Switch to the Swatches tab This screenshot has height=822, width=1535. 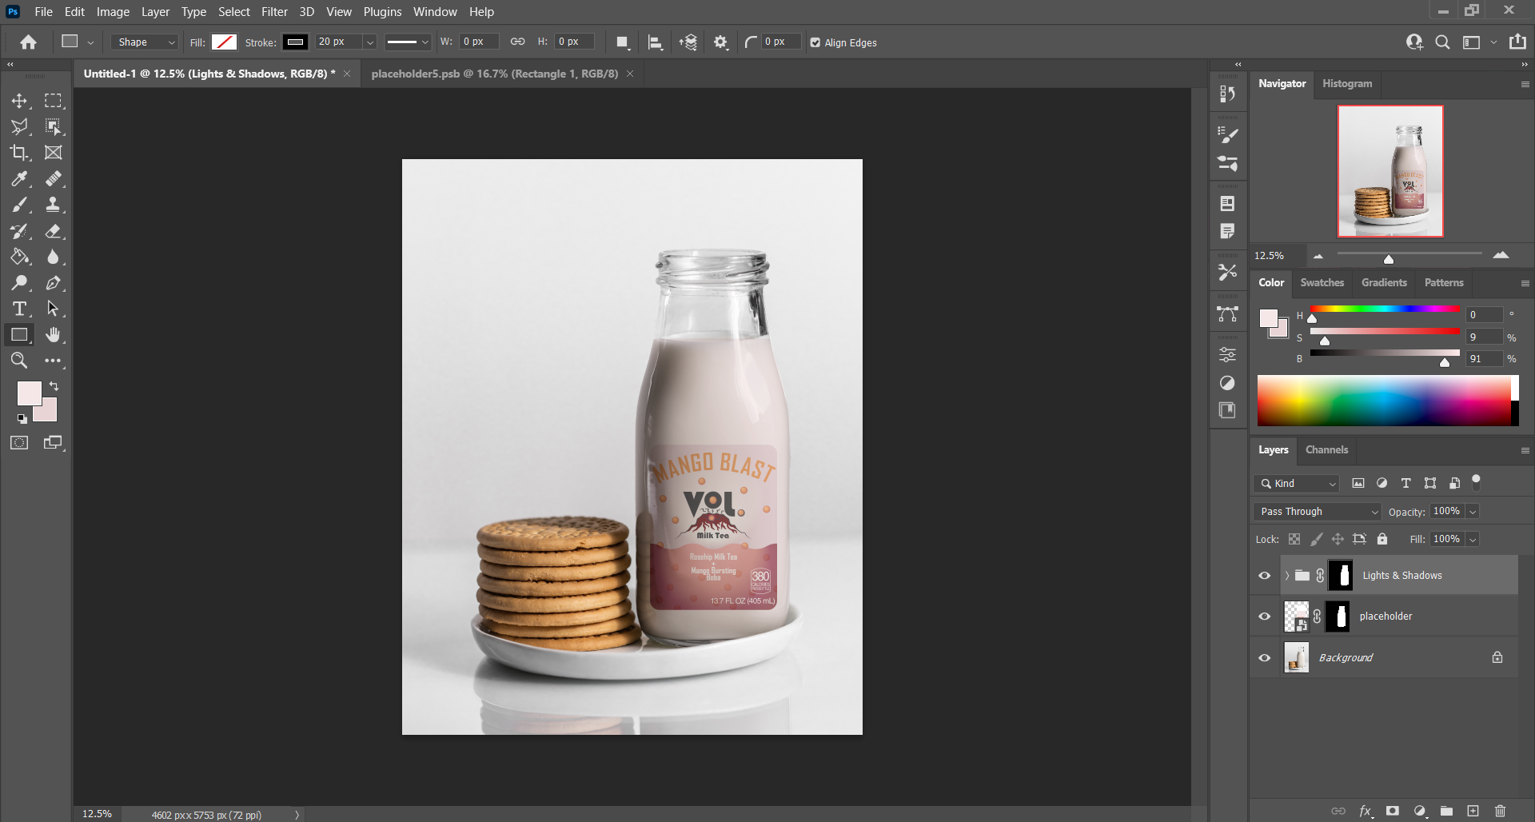(x=1322, y=283)
